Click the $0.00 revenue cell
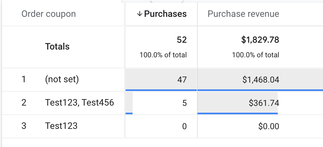 [x=269, y=126]
